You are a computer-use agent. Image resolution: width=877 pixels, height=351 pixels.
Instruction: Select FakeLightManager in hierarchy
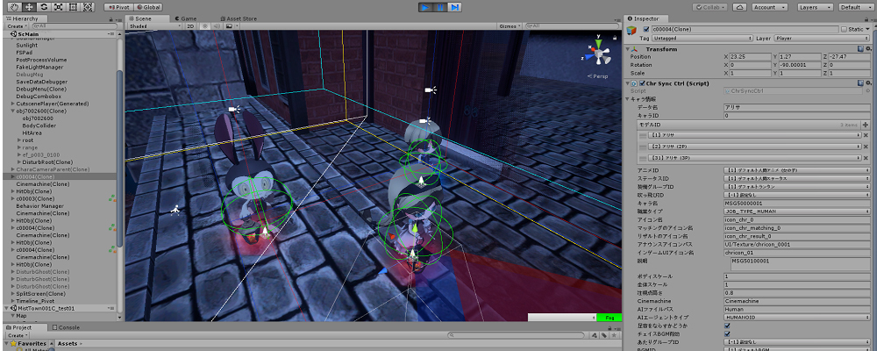pyautogui.click(x=39, y=68)
